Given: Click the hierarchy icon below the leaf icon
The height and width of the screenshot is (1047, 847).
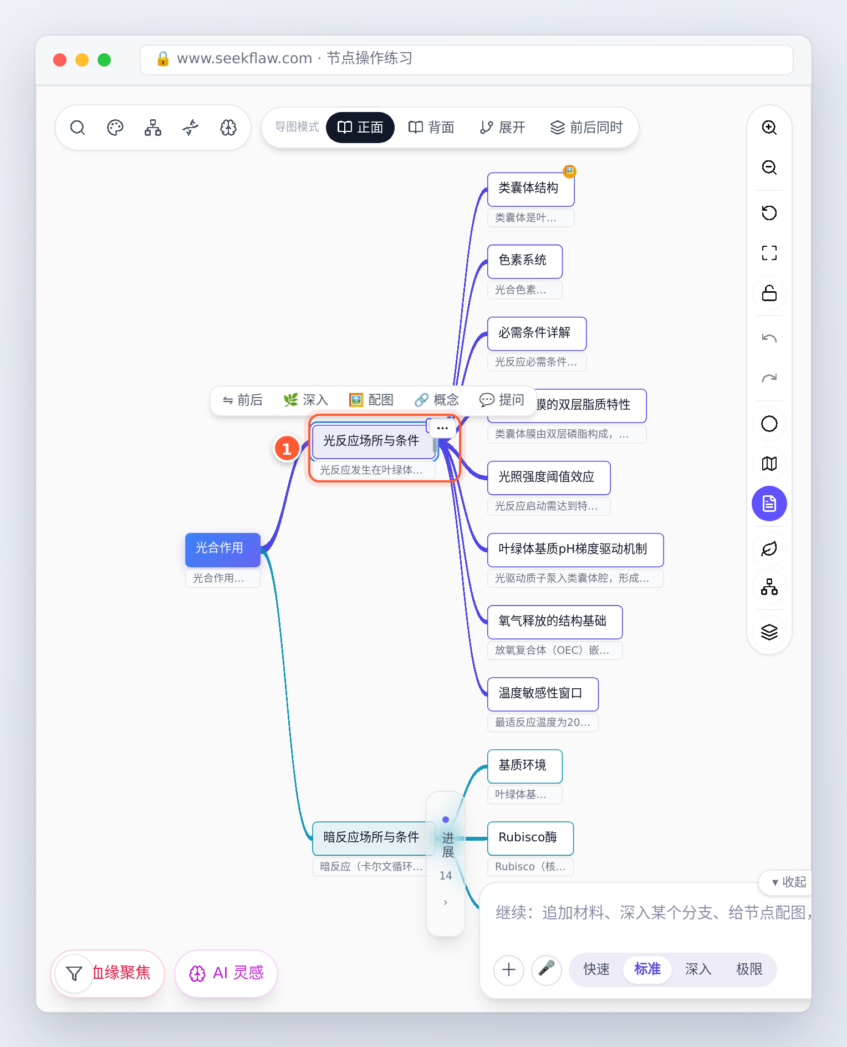Looking at the screenshot, I should (x=769, y=587).
